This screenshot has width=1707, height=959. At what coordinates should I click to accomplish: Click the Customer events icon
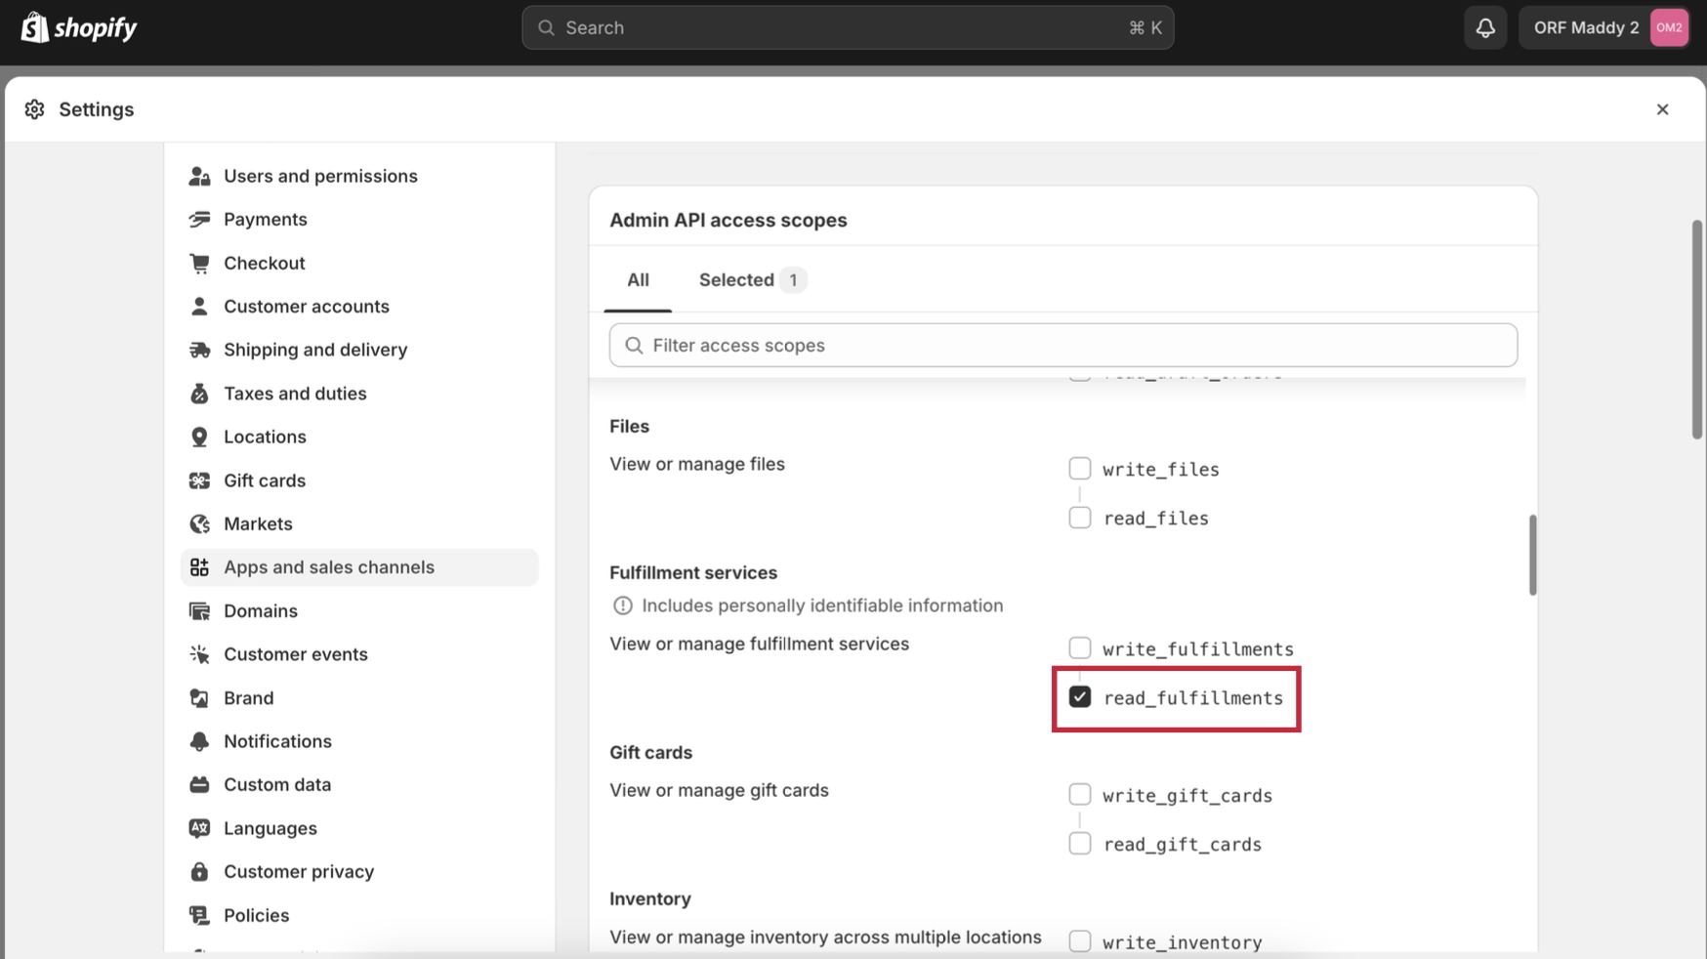pos(199,654)
